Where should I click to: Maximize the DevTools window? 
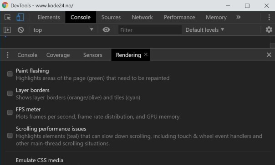pos(247,6)
